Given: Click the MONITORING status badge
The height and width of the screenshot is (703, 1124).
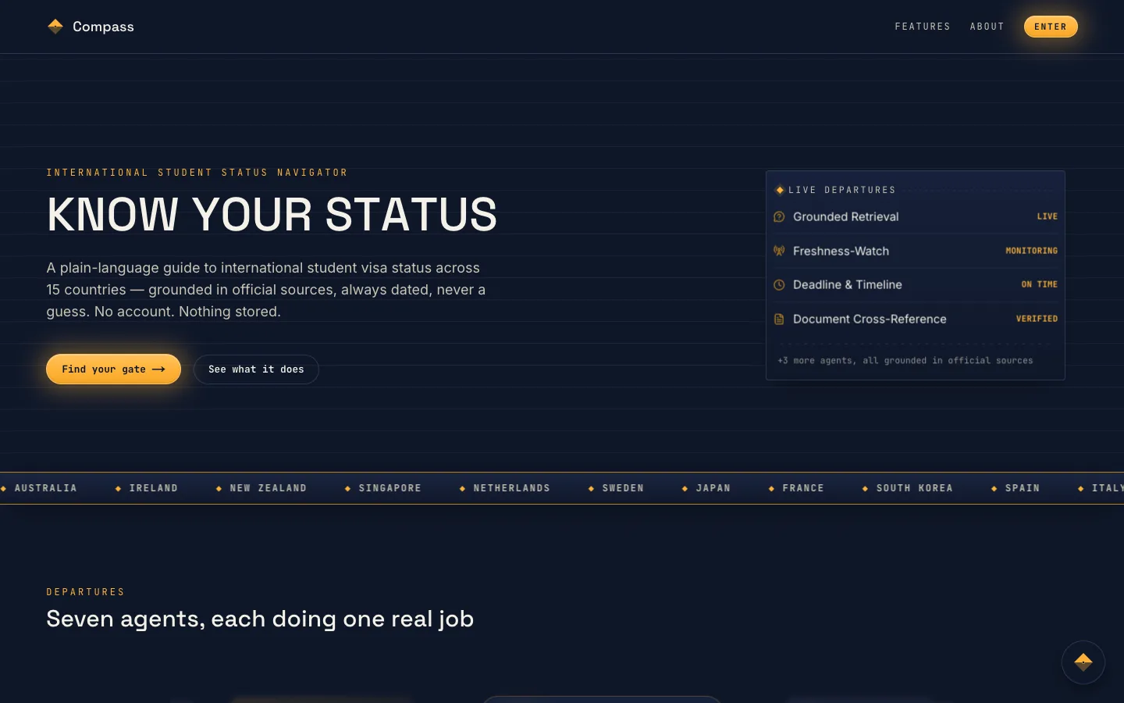Looking at the screenshot, I should pos(1031,251).
